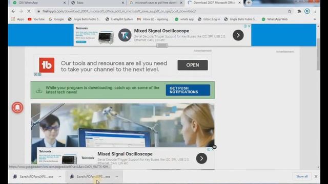
Task: Open the extensions puzzle icon
Action: click(299, 11)
